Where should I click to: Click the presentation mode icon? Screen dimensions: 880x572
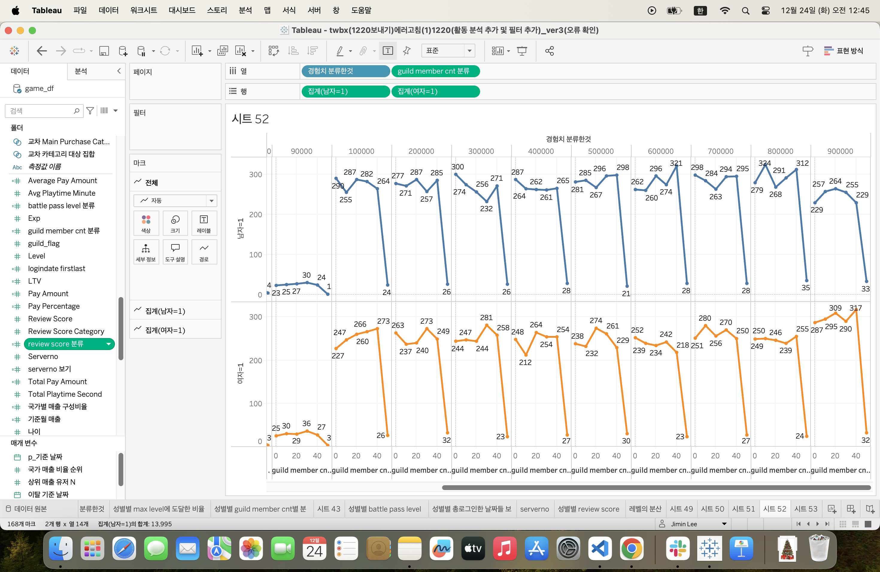pos(522,51)
